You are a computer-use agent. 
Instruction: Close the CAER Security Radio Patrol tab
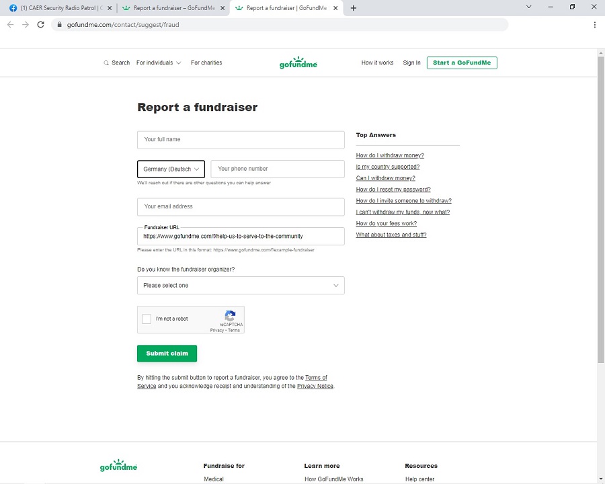click(110, 8)
